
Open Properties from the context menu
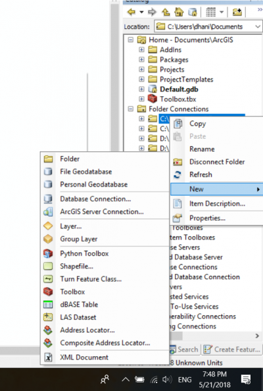click(217, 218)
